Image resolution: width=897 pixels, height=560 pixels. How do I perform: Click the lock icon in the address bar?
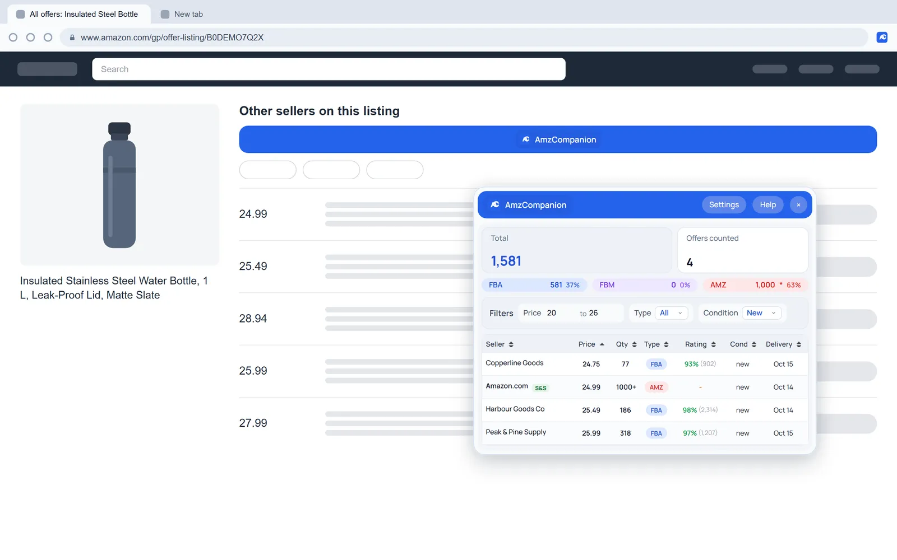[x=72, y=38]
